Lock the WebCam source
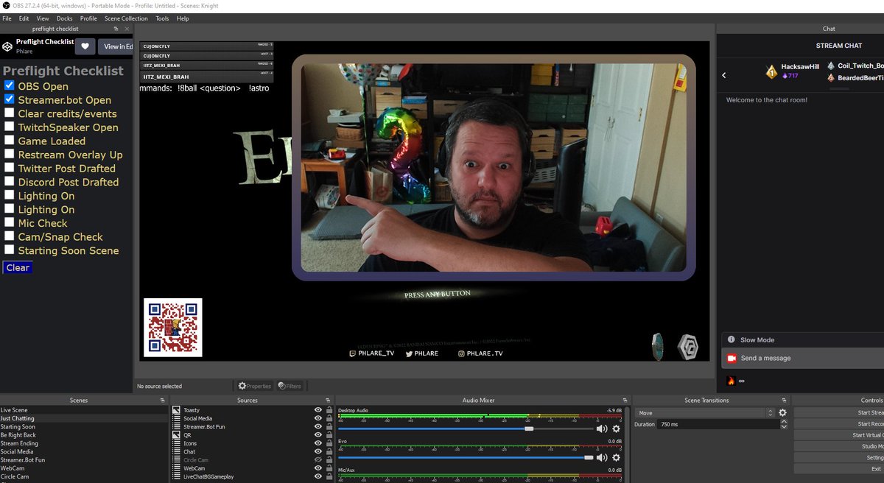Image resolution: width=884 pixels, height=483 pixels. [329, 468]
